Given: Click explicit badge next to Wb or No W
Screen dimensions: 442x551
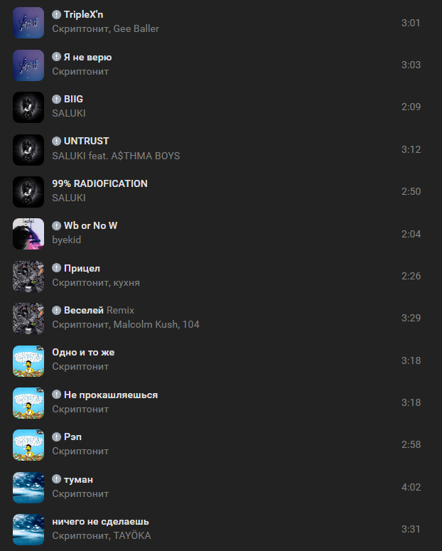Looking at the screenshot, I should pos(57,225).
